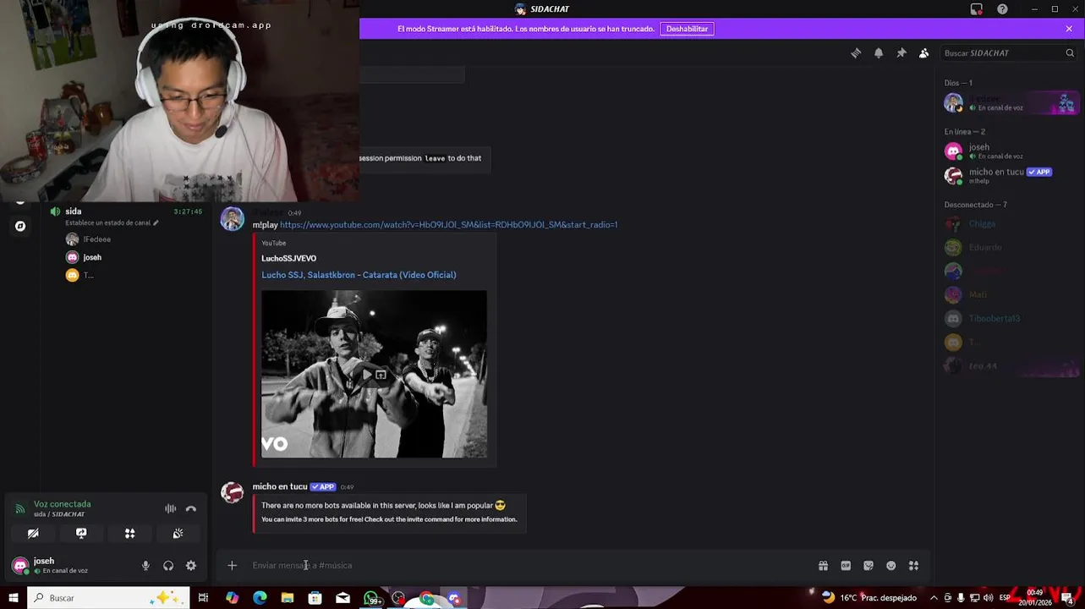Click the LuchoSSJVEVO author name
This screenshot has height=609, width=1085.
(288, 259)
